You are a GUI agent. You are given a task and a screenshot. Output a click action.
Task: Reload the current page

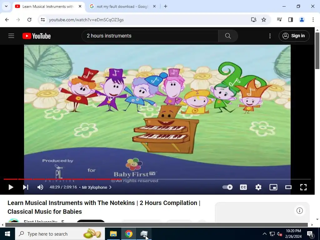click(x=29, y=20)
